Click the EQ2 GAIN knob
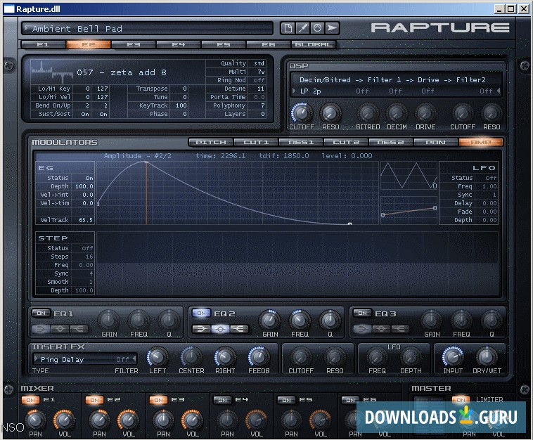The height and width of the screenshot is (440, 533). pyautogui.click(x=270, y=320)
